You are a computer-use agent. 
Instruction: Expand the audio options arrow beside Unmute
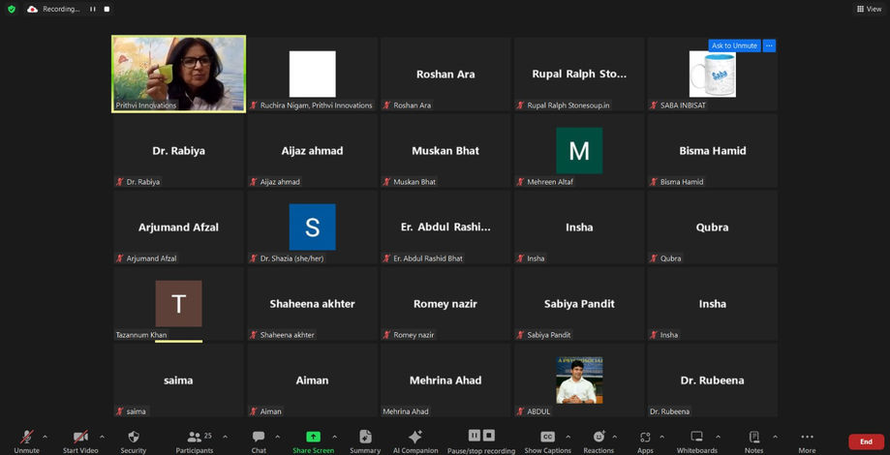(x=45, y=437)
